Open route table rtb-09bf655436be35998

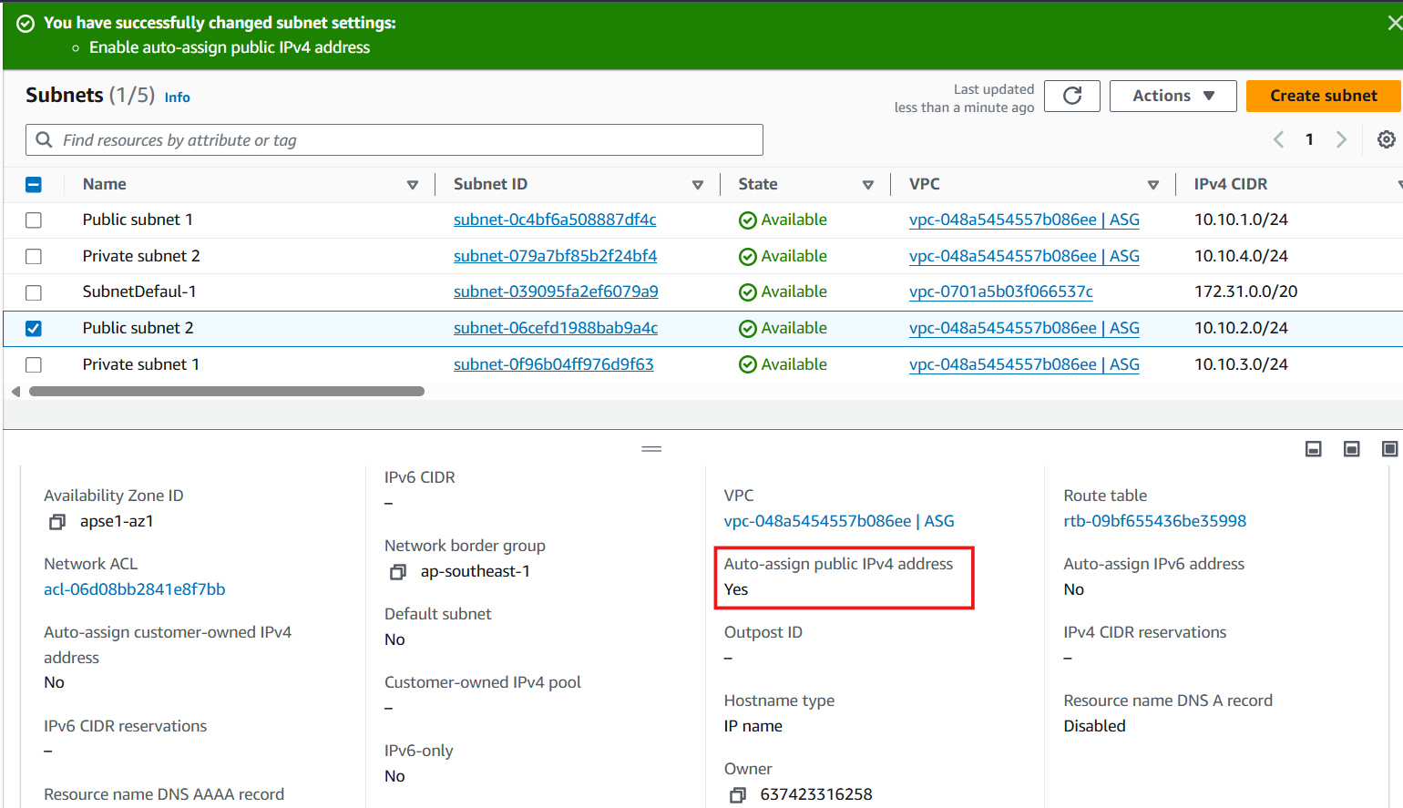[1155, 521]
